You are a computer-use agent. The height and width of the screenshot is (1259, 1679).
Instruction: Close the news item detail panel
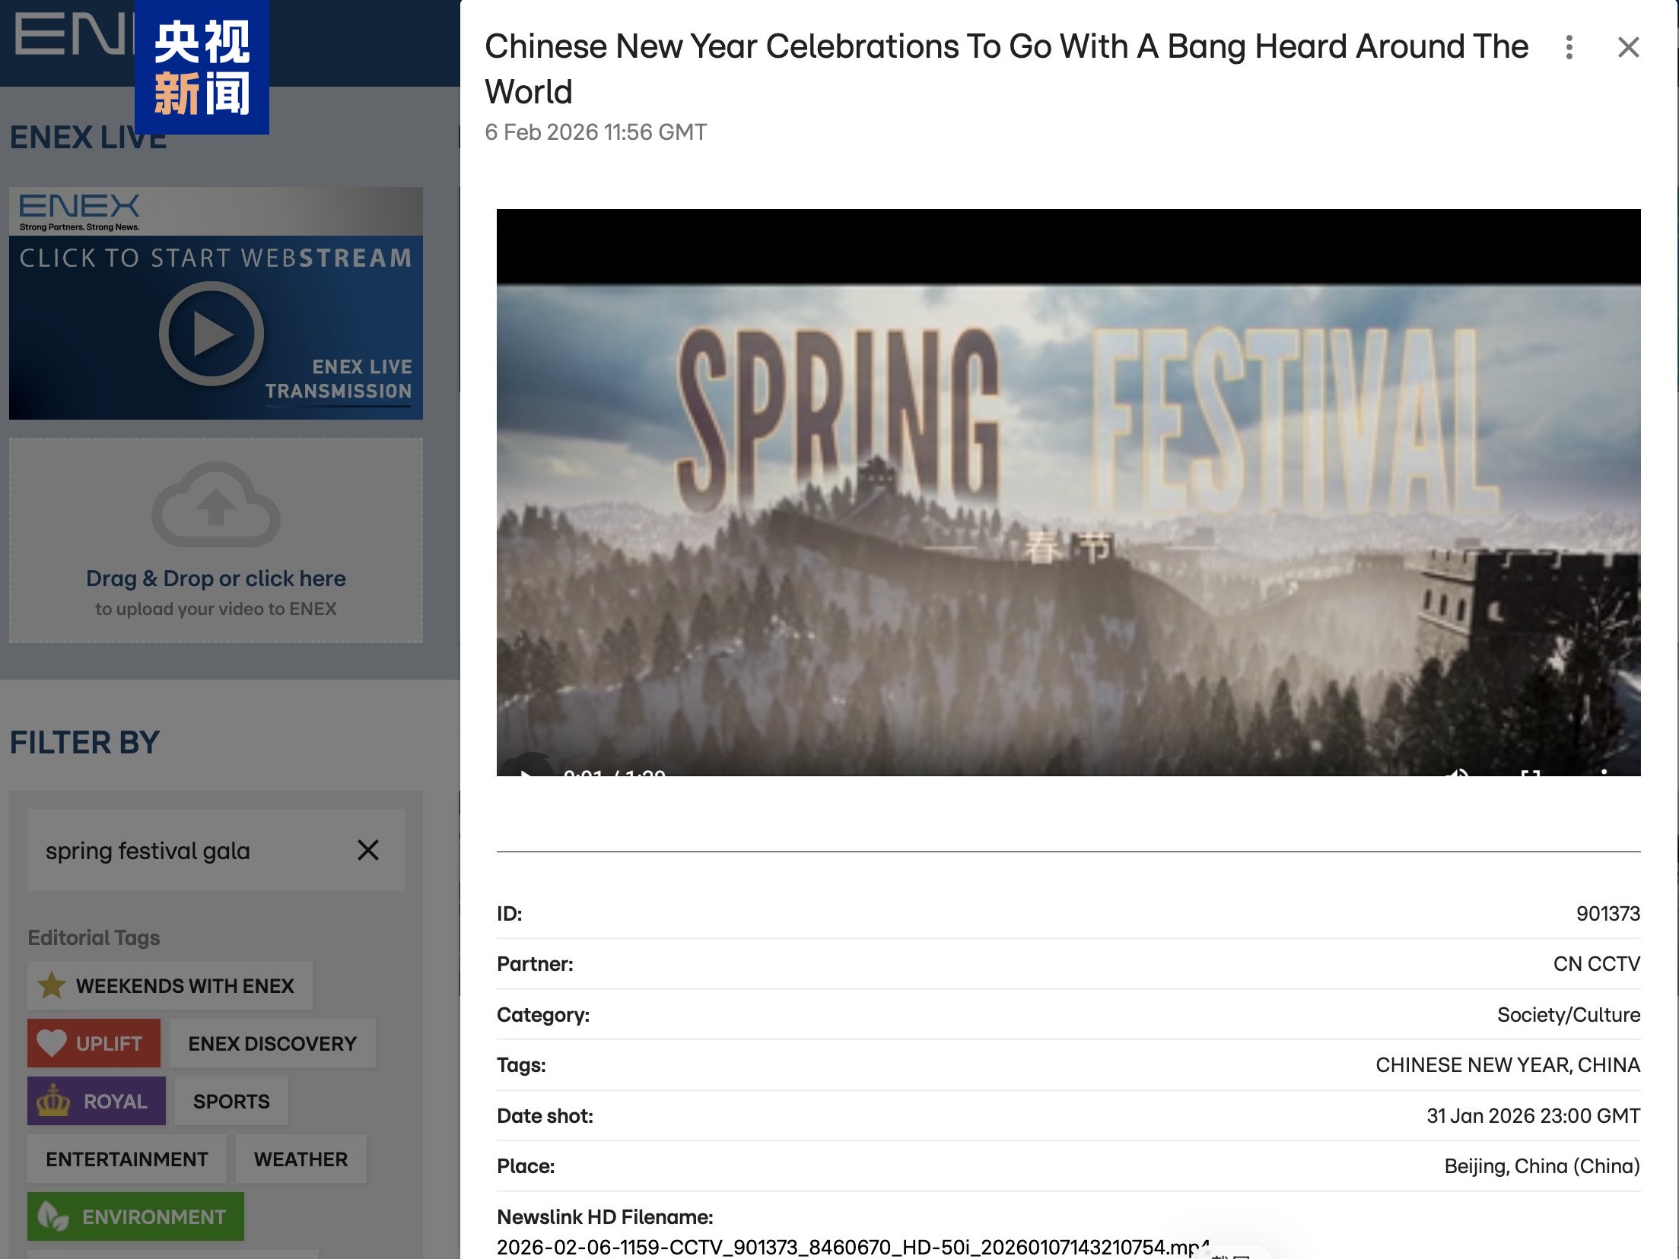[x=1628, y=47]
